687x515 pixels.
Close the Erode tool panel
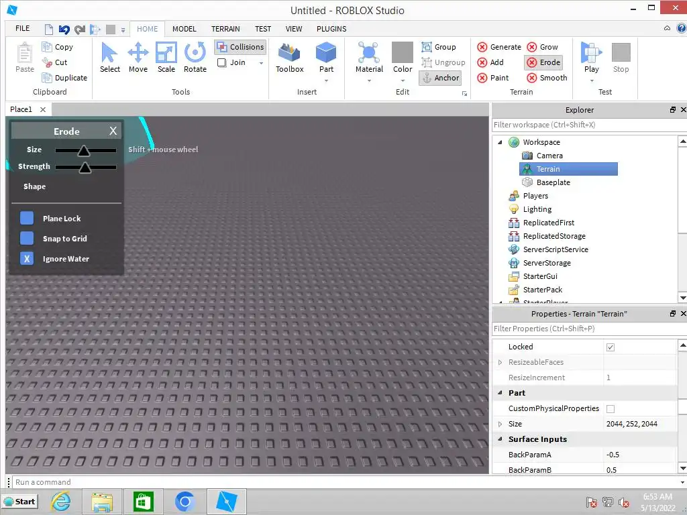(x=113, y=131)
